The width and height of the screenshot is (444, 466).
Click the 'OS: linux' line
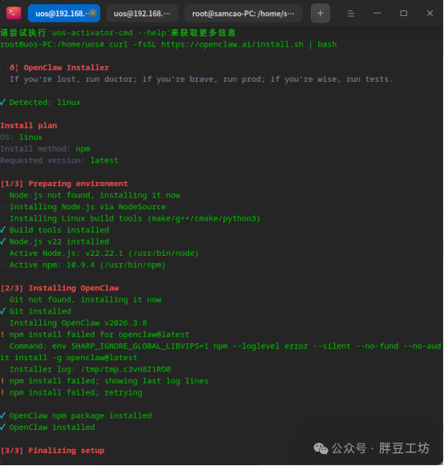(22, 137)
